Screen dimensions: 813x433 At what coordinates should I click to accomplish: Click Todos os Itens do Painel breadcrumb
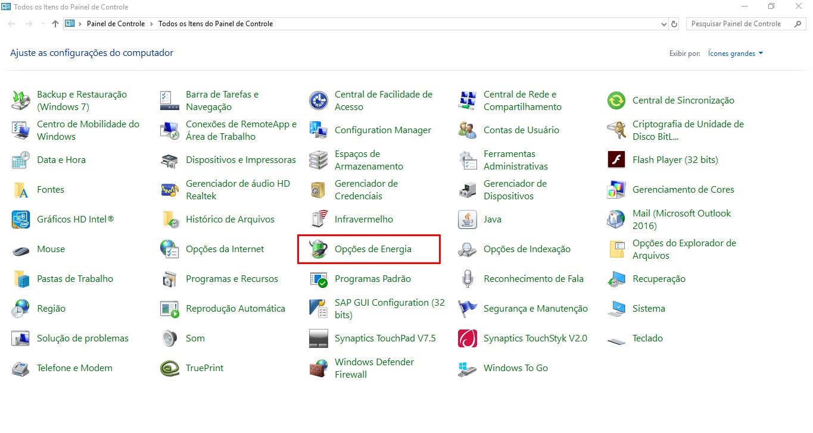(216, 24)
